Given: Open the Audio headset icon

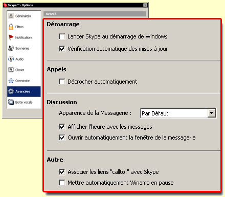Looking at the screenshot, I should [11, 59].
